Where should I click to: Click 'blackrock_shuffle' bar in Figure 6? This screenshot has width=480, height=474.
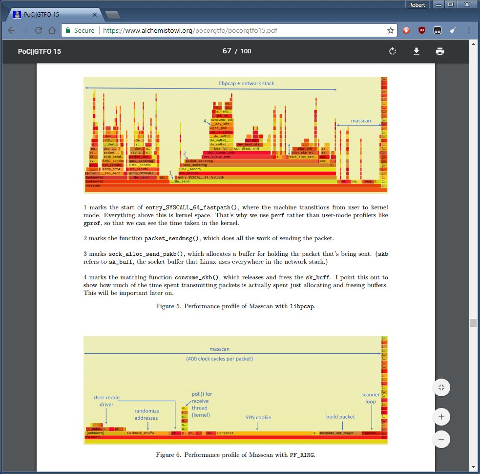pos(146,433)
